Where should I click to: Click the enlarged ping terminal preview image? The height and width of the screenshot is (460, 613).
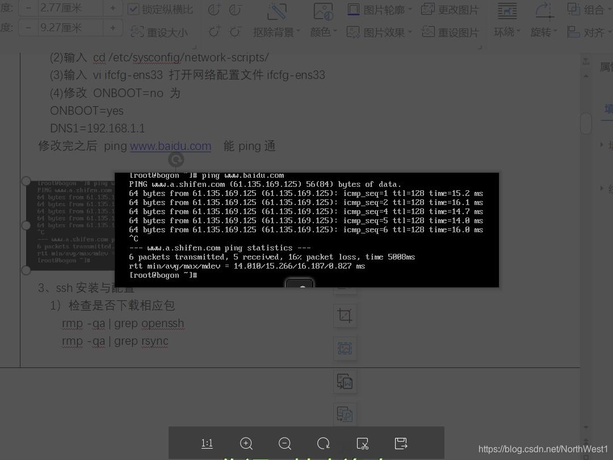[x=307, y=230]
